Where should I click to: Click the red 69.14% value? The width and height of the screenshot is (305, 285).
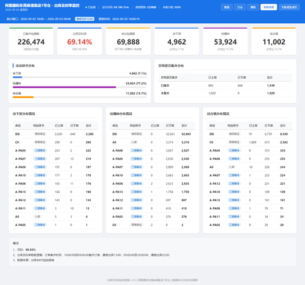79,42
